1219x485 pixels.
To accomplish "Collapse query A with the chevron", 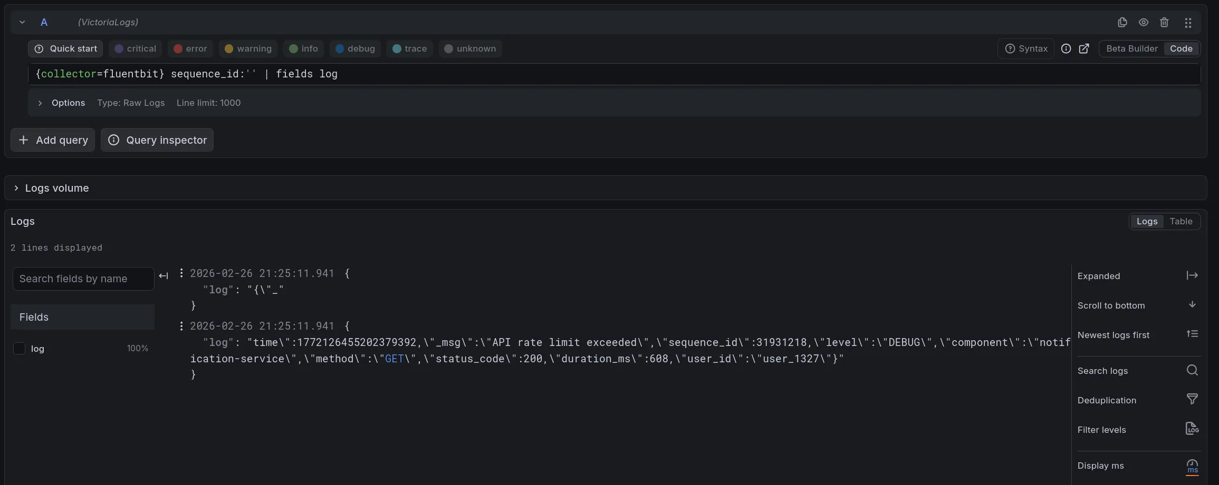I will tap(22, 22).
